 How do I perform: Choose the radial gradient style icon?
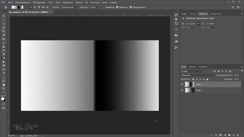pyautogui.click(x=35, y=7)
